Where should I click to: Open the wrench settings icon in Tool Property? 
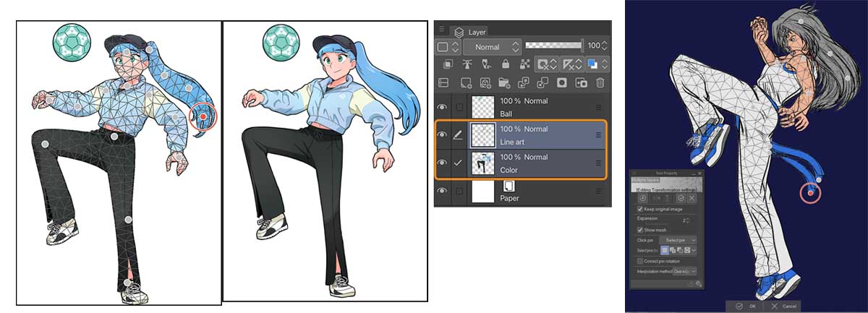point(698,283)
